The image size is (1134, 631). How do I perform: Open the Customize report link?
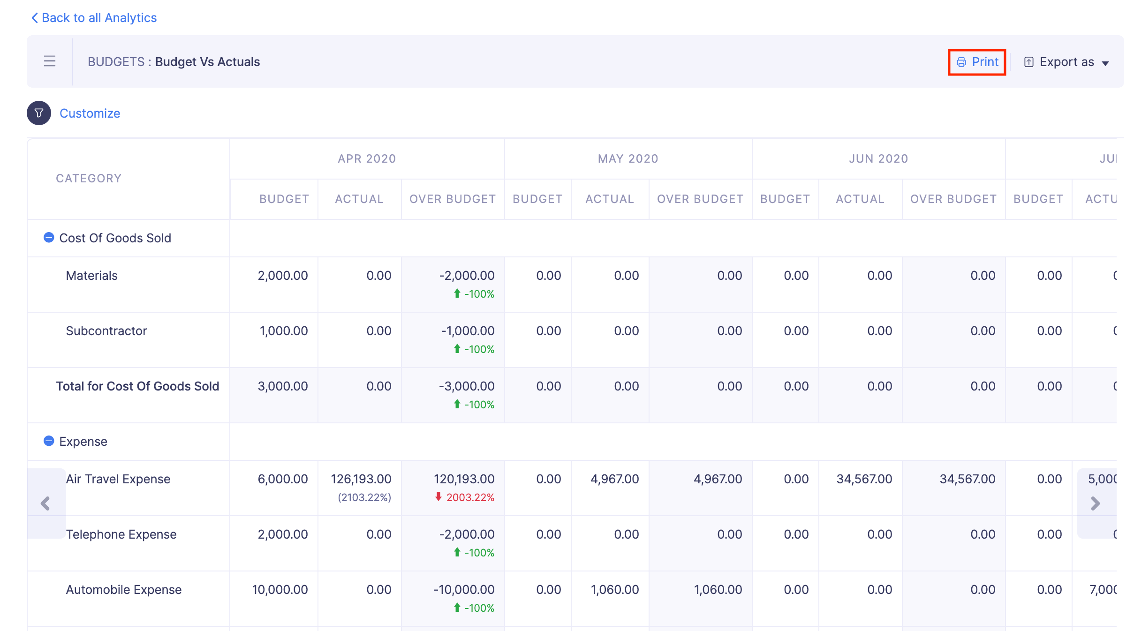click(90, 113)
